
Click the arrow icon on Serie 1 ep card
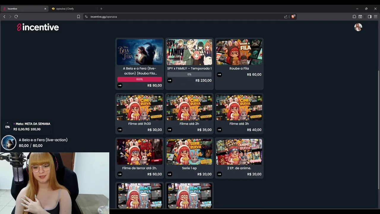coord(170,174)
